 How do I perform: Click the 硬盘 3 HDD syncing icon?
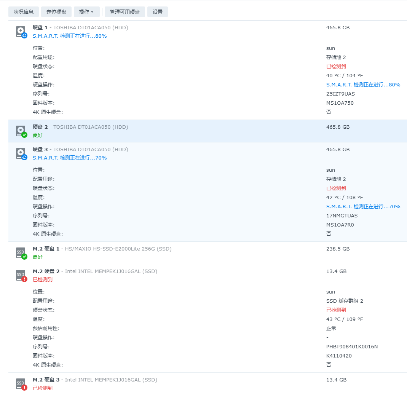[21, 154]
